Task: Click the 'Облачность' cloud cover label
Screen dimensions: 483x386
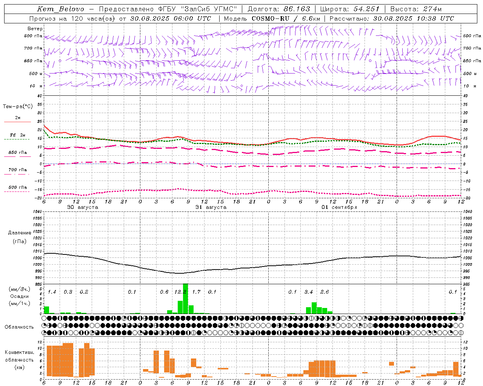Action: pos(19,327)
